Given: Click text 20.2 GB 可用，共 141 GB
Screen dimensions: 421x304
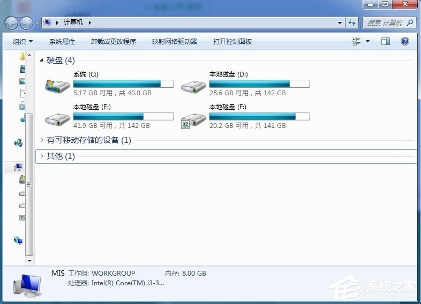Looking at the screenshot, I should tap(247, 126).
